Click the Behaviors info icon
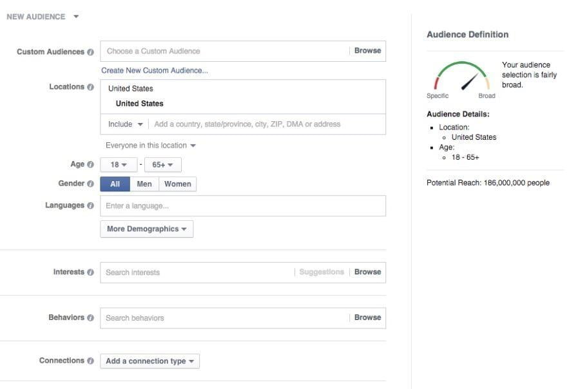This screenshot has width=569, height=389. pyautogui.click(x=90, y=318)
